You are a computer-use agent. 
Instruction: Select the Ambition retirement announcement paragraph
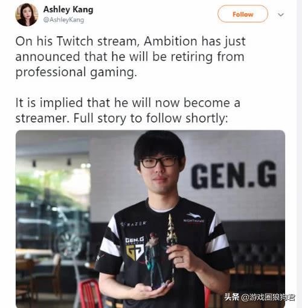pyautogui.click(x=130, y=57)
